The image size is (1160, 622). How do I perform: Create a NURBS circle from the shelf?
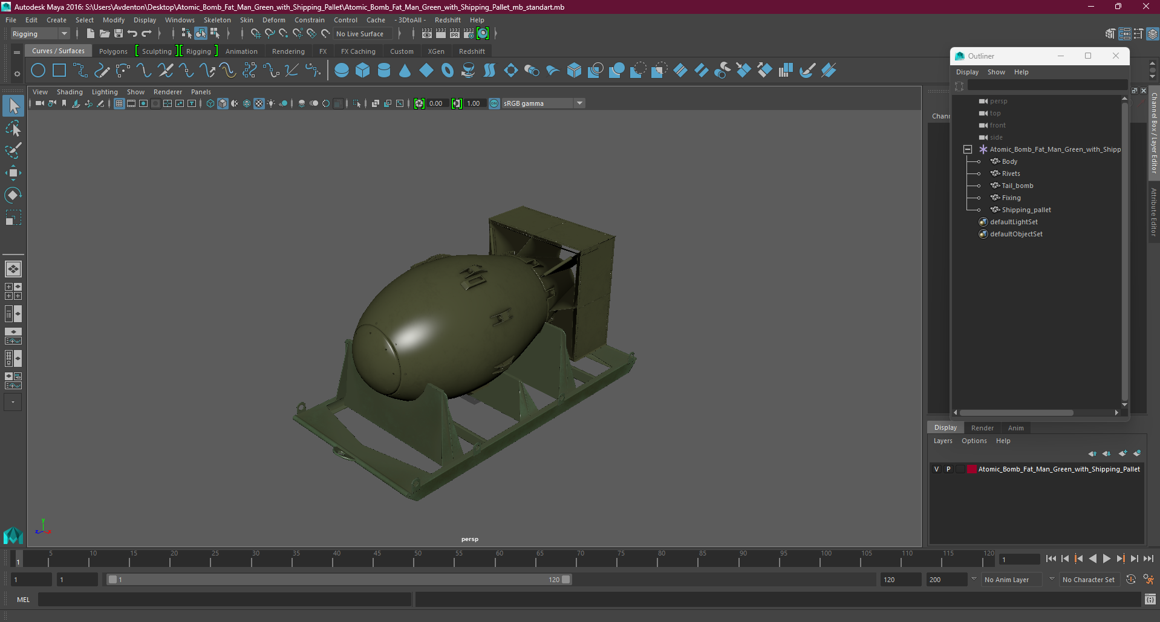pyautogui.click(x=38, y=71)
